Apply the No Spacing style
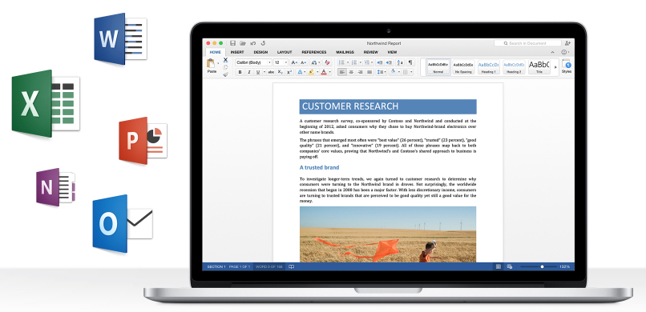This screenshot has width=646, height=312. tap(463, 67)
